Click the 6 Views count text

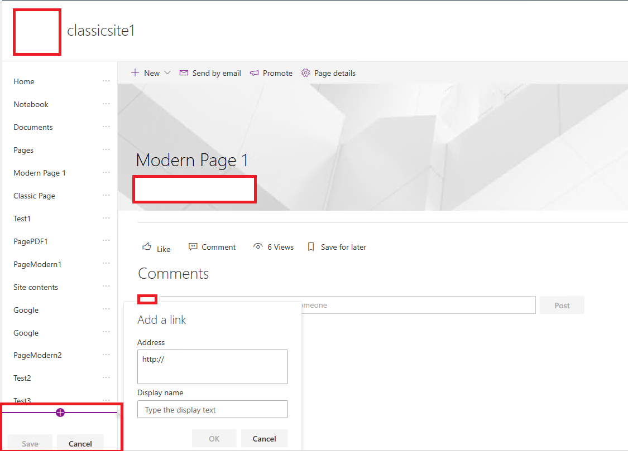tap(280, 247)
